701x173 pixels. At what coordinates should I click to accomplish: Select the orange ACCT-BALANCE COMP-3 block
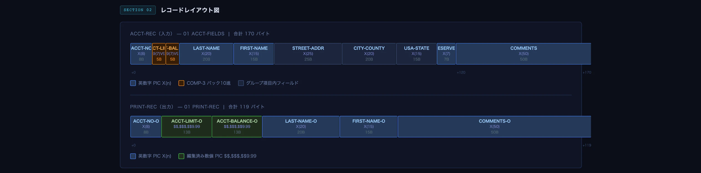pos(172,54)
